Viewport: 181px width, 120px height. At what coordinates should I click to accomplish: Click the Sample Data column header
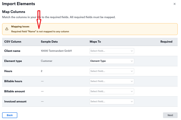(x=49, y=42)
